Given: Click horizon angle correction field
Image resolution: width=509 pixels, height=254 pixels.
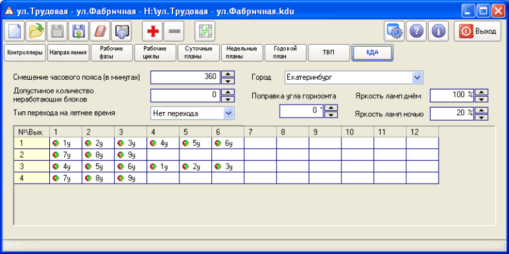Looking at the screenshot, I should [302, 111].
